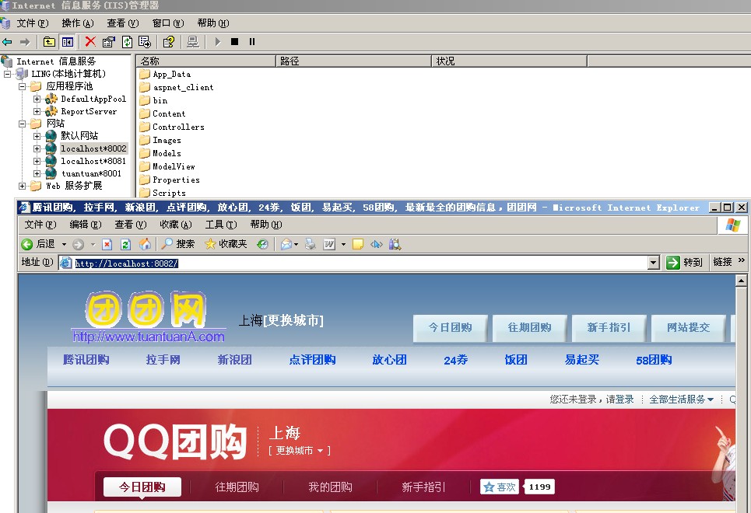Switch to the 我的团购 tab in QQ团购
751x513 pixels.
(330, 487)
